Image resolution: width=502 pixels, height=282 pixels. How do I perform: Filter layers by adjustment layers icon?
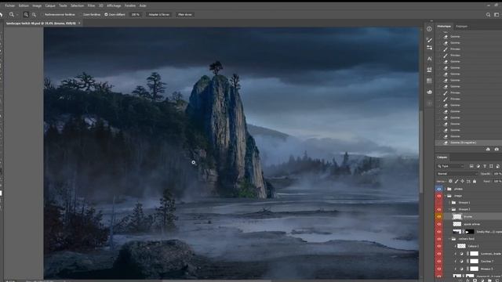click(478, 166)
